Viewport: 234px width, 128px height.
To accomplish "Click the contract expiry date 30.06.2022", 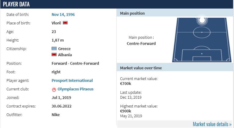I will (x=61, y=106).
